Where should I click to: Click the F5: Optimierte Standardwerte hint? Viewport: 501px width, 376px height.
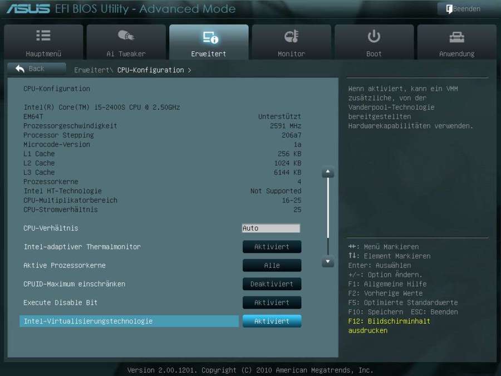tap(403, 302)
